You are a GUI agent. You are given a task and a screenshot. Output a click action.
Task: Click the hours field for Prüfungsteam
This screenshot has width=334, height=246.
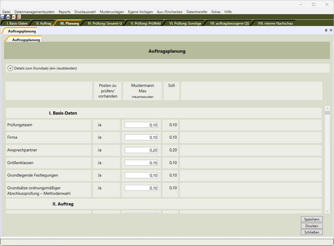(x=141, y=125)
